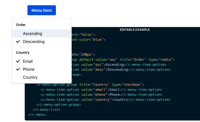This screenshot has width=200, height=122.
Task: Click the code line with value="asc" Ascending
Action: point(119,65)
